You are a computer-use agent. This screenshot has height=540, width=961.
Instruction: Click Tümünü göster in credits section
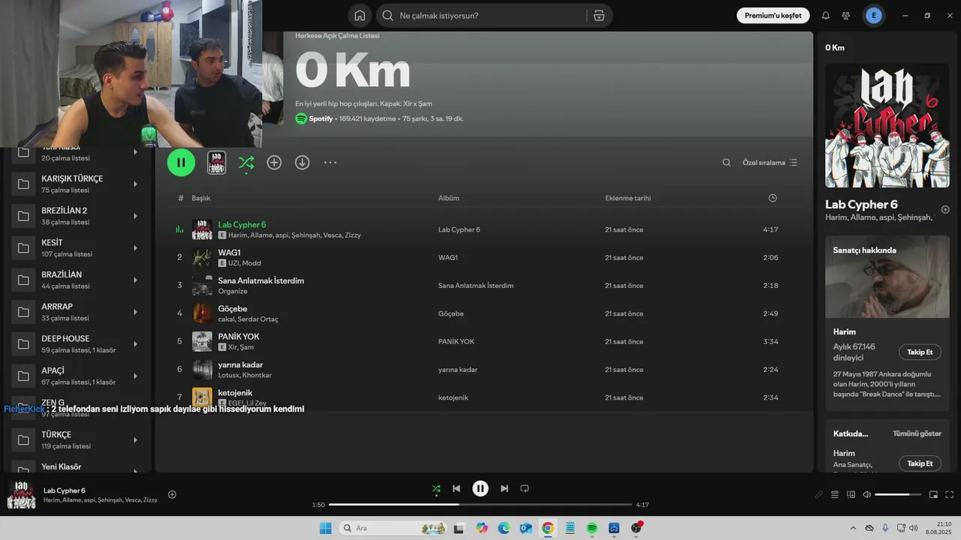pyautogui.click(x=917, y=433)
